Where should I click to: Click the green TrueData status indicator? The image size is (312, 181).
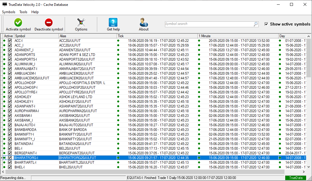click(296, 178)
